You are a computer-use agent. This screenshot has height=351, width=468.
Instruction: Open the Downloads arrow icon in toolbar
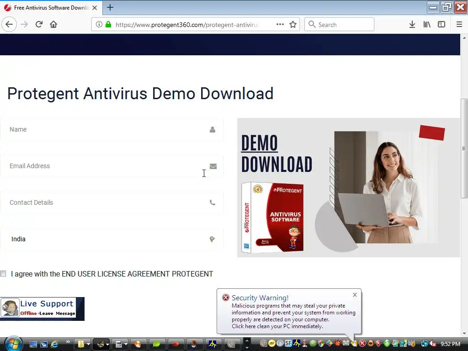412,25
